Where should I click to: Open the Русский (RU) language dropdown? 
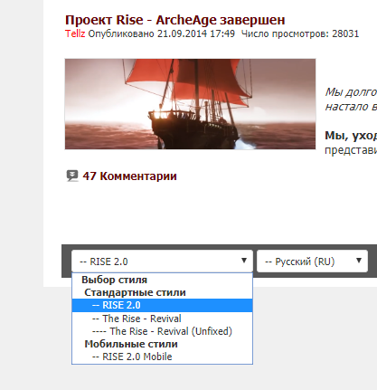(312, 262)
